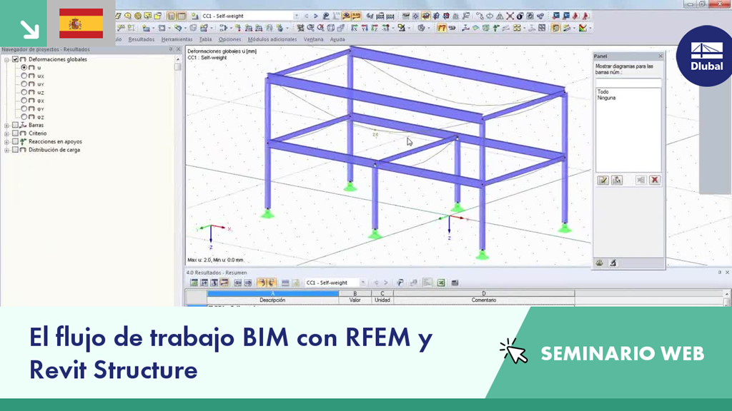
Task: Open the Resultados menu
Action: click(141, 40)
